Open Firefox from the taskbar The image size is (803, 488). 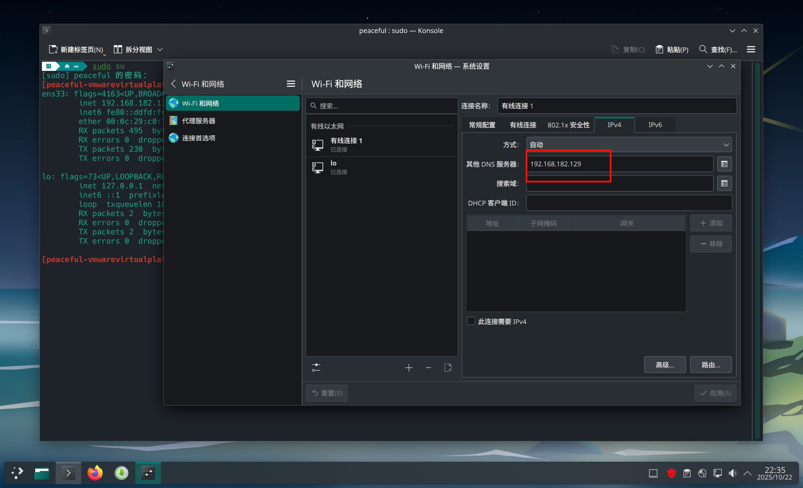[x=95, y=473]
